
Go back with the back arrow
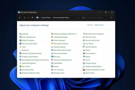pyautogui.click(x=20, y=18)
